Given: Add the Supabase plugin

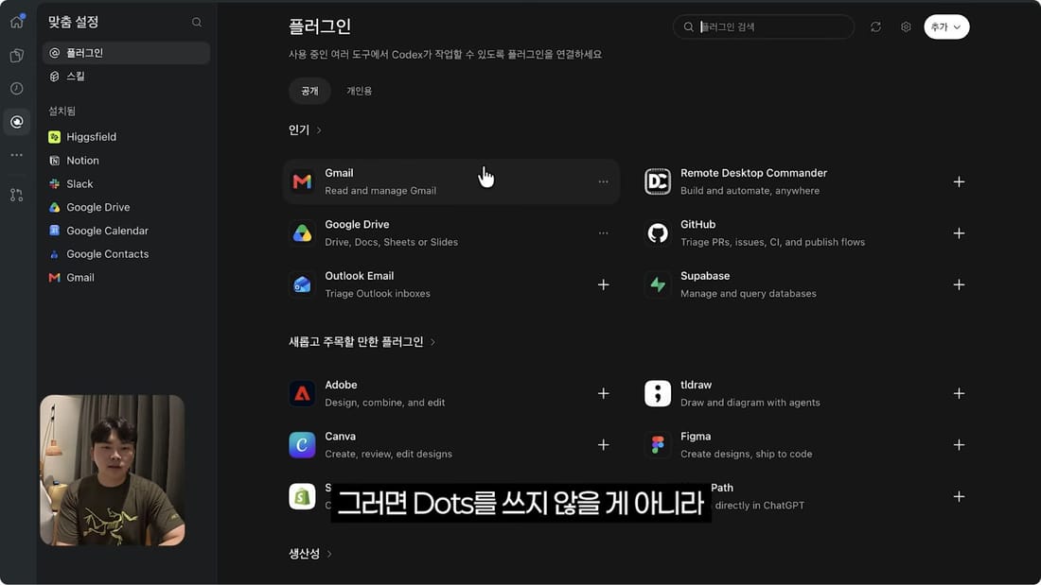Looking at the screenshot, I should (x=959, y=284).
